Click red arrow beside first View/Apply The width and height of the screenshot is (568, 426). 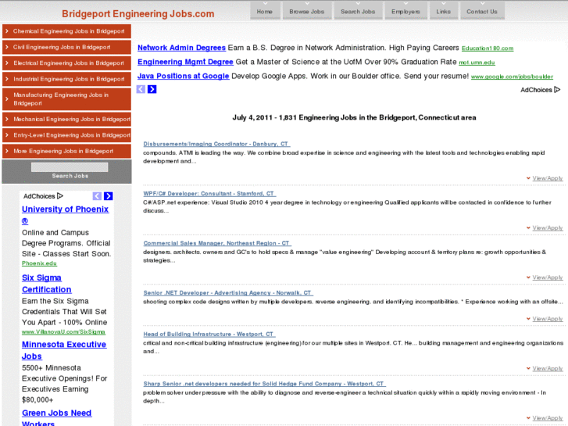click(x=528, y=178)
